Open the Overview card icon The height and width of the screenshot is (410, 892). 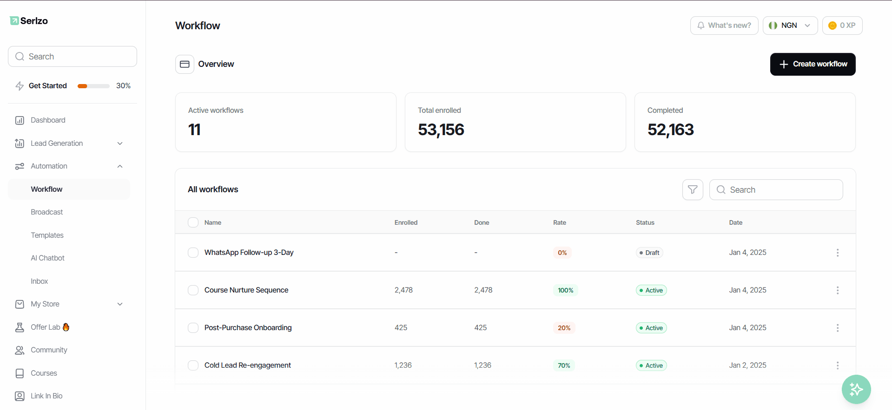tap(185, 64)
